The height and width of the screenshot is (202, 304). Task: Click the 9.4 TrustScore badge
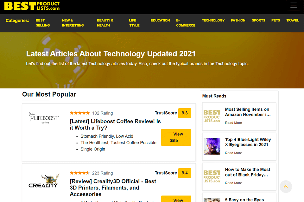point(185,173)
